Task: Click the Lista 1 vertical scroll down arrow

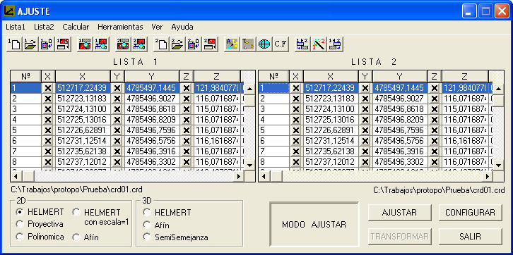Action: (249, 165)
